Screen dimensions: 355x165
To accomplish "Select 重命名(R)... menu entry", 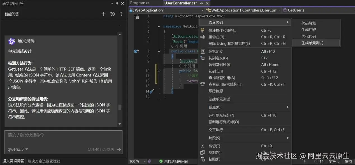I will click(245, 37).
